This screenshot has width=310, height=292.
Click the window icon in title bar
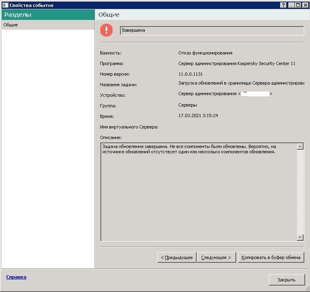click(x=5, y=5)
